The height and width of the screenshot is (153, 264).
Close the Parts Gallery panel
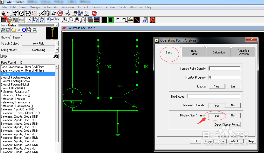pyautogui.click(x=57, y=25)
